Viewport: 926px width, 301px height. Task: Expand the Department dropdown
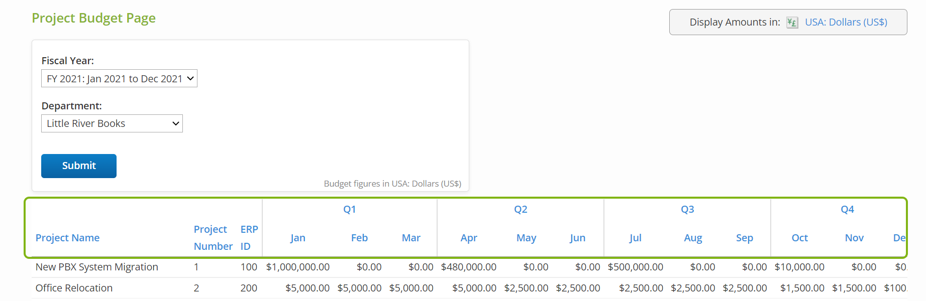click(112, 124)
